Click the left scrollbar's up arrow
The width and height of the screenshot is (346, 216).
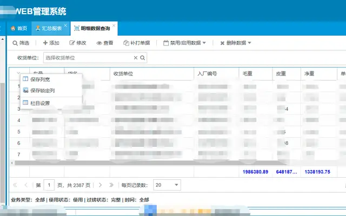coord(2,39)
